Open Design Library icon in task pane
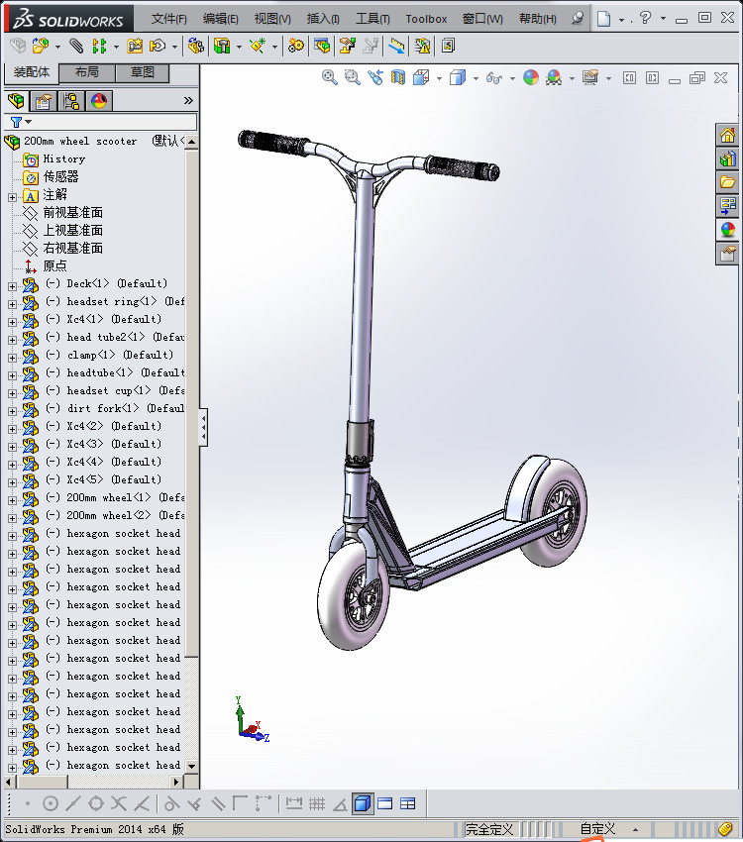This screenshot has height=842, width=743. 727,158
